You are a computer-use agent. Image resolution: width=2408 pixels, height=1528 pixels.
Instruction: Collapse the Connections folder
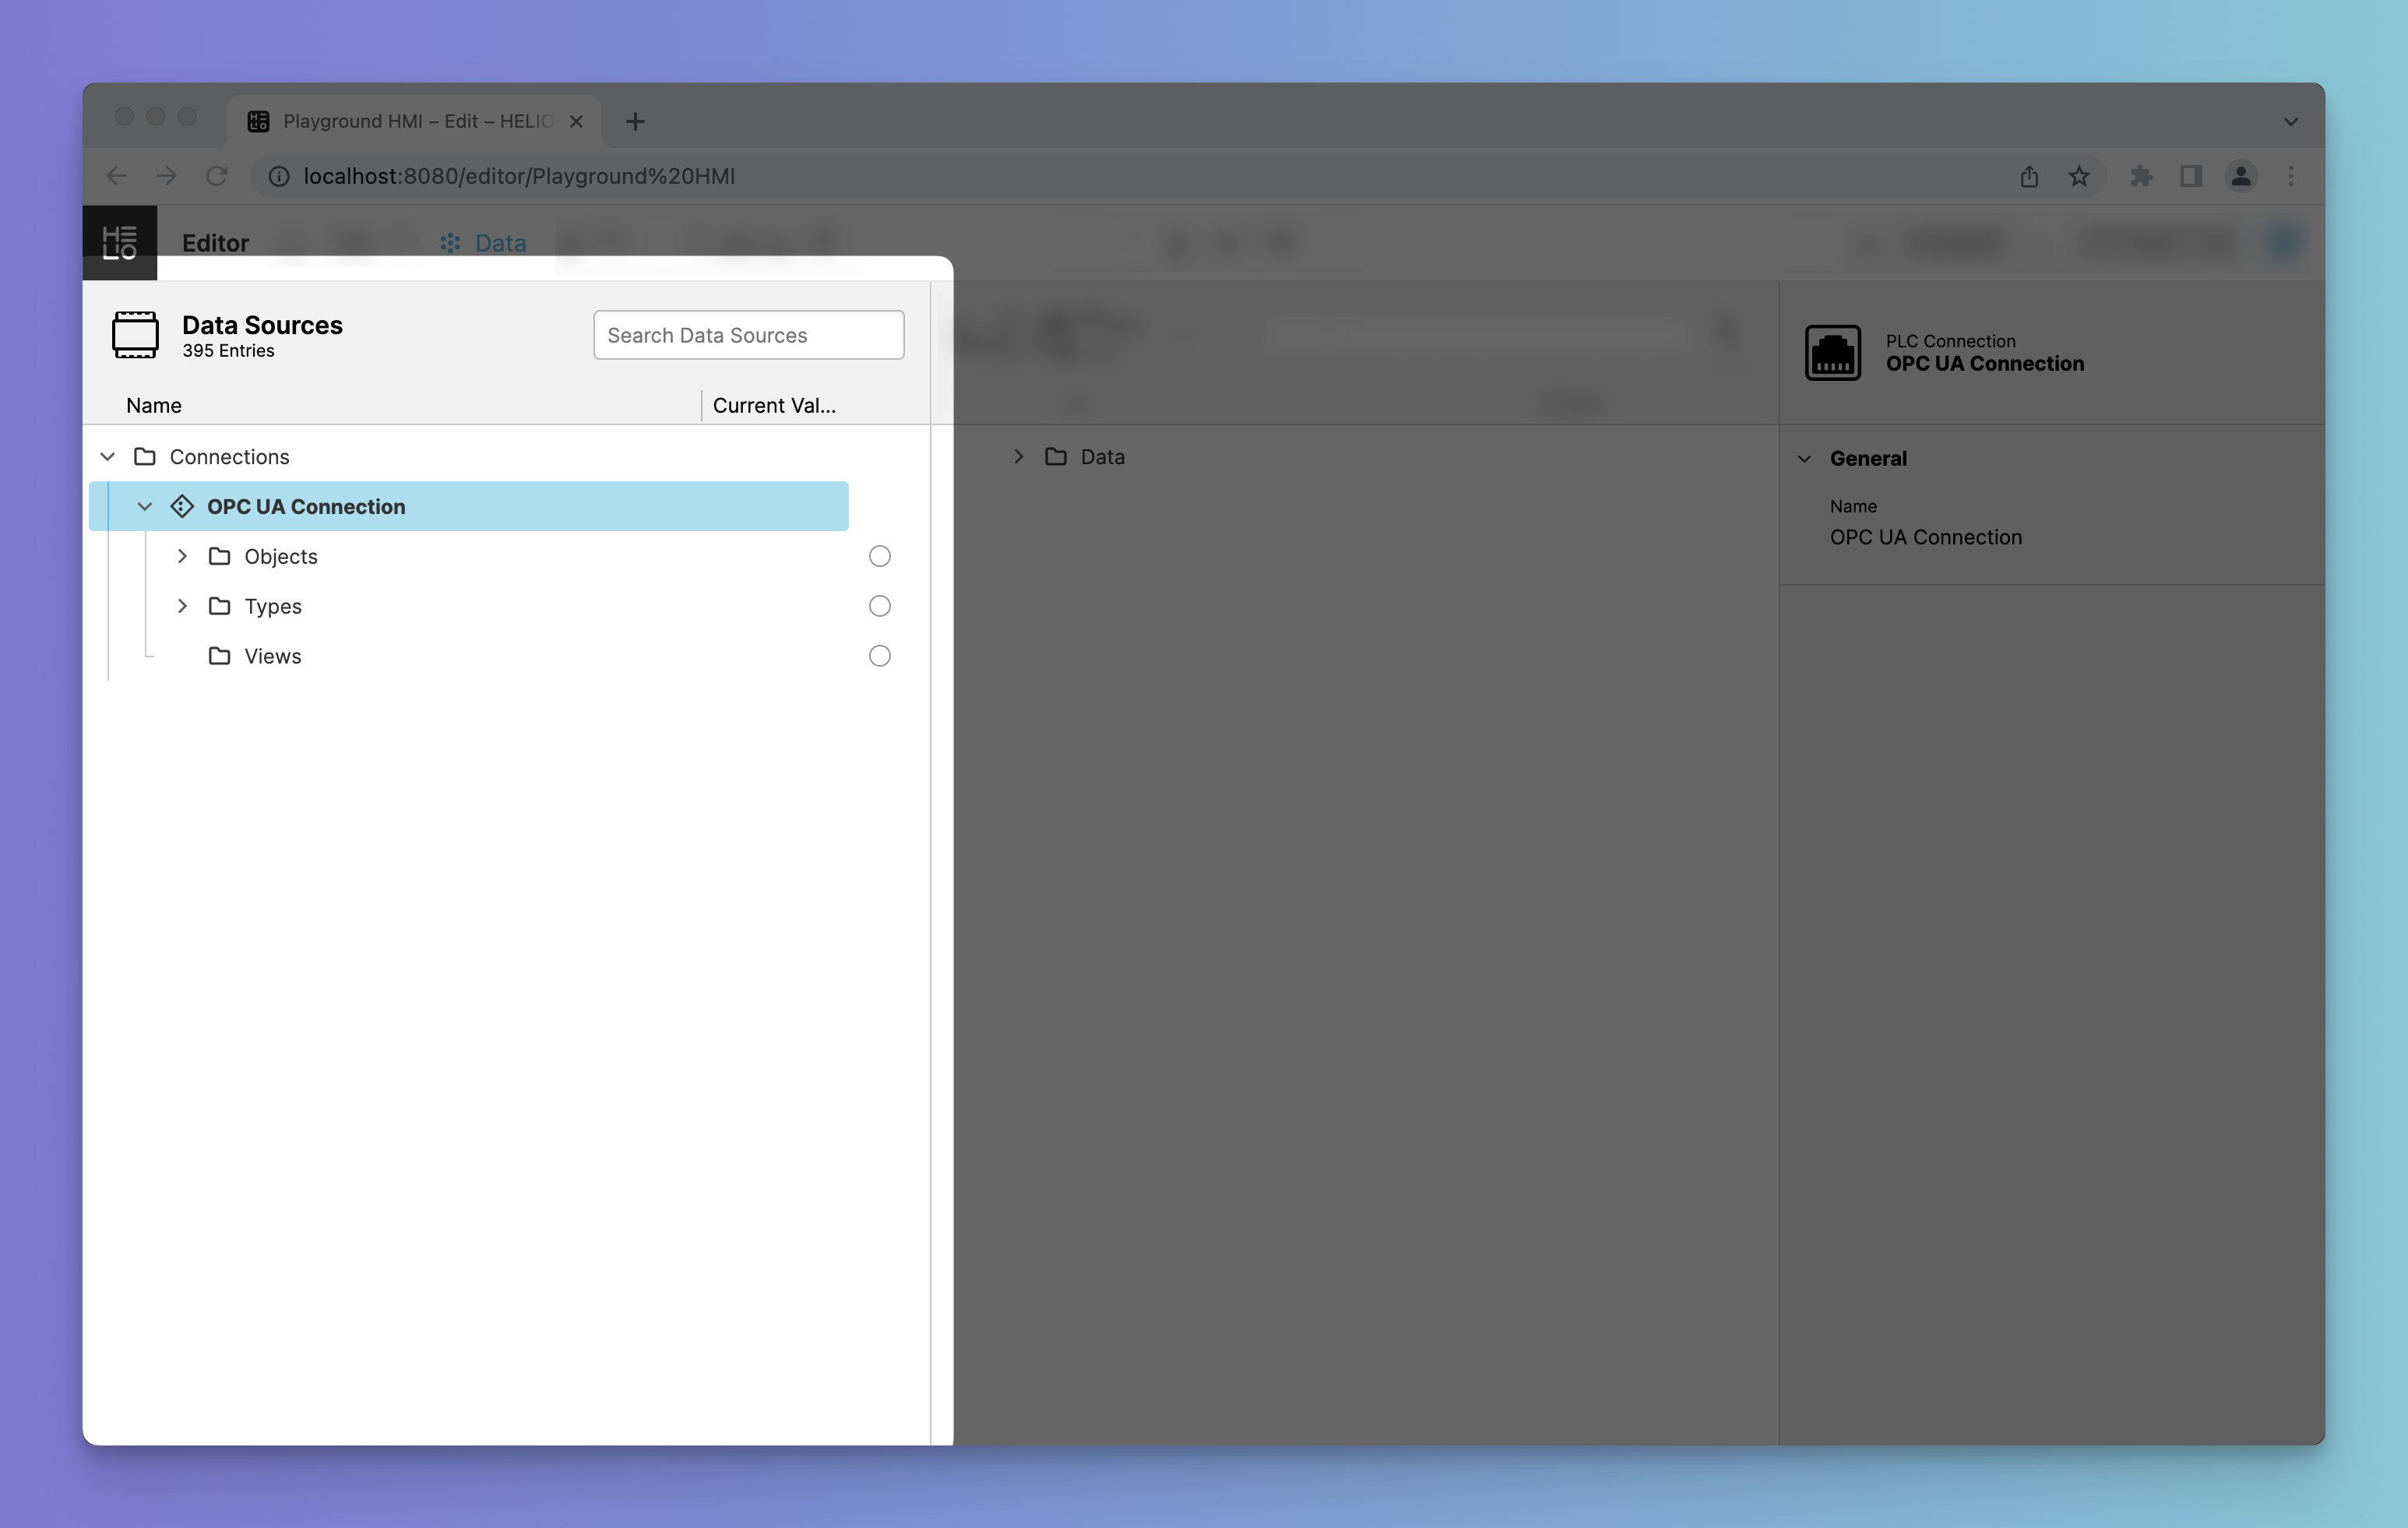[x=108, y=457]
